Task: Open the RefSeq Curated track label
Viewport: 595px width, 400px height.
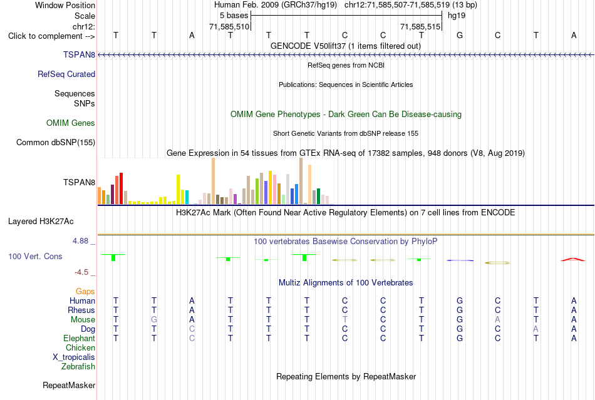Action: point(66,74)
